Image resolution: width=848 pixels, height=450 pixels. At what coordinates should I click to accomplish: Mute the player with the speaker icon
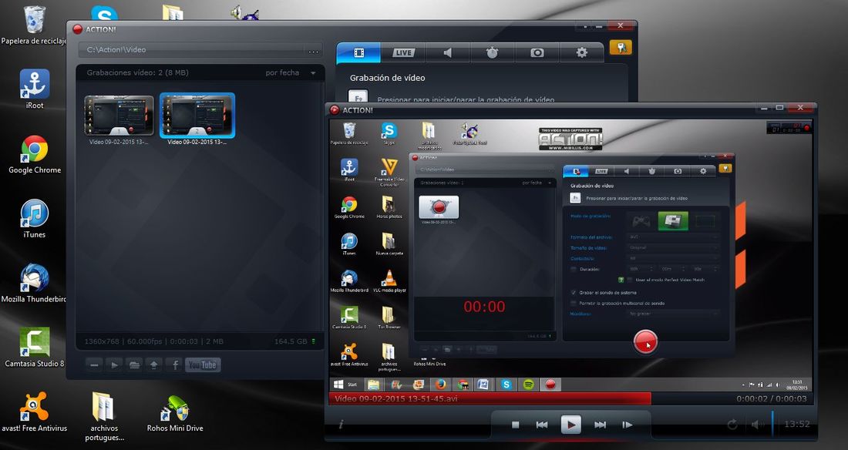point(756,425)
